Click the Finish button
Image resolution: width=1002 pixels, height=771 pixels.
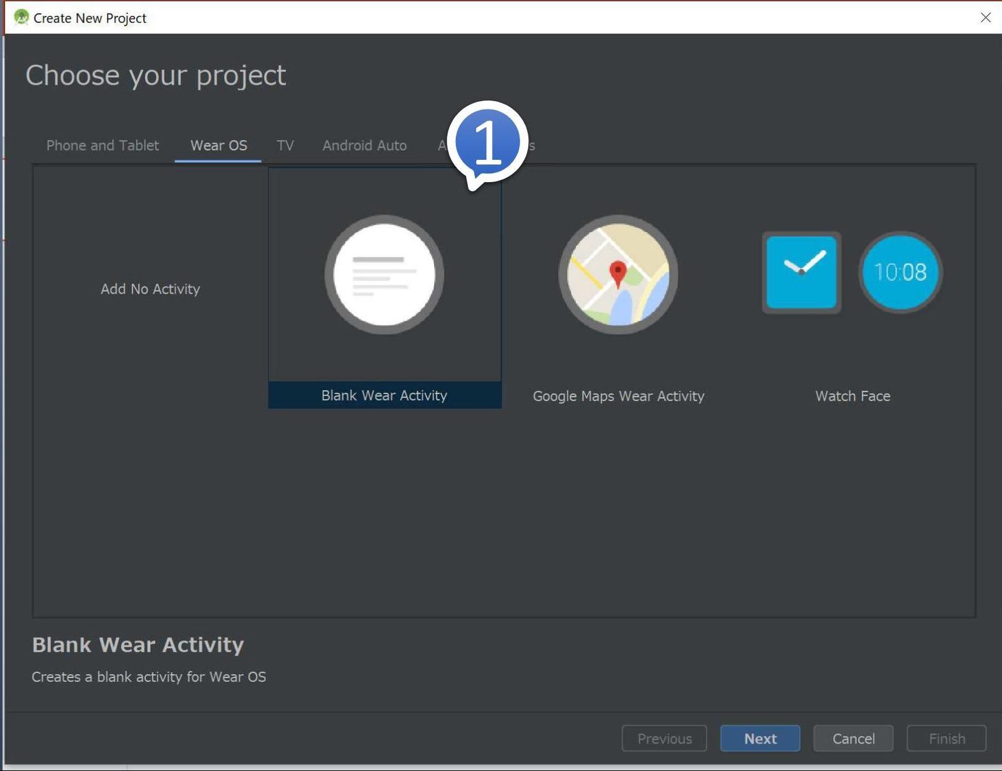[x=947, y=739]
